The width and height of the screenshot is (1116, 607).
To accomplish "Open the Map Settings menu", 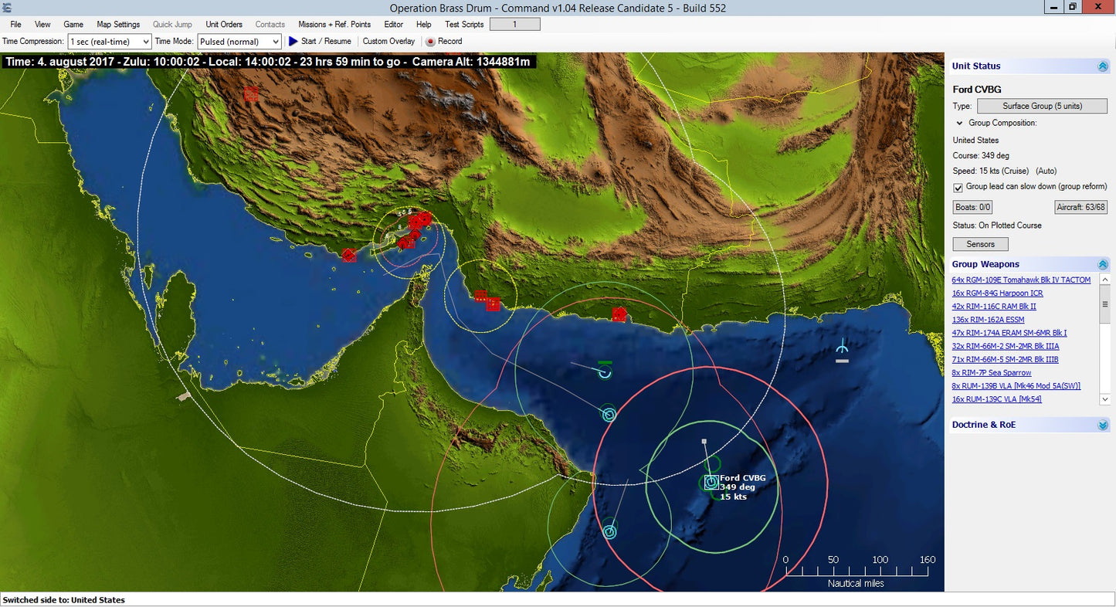I will [x=117, y=24].
